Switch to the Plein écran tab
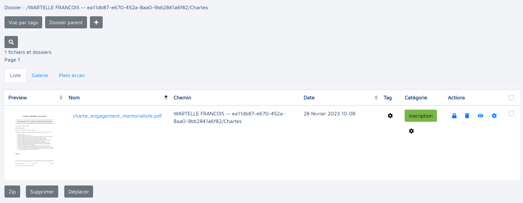The height and width of the screenshot is (203, 523). click(x=72, y=76)
